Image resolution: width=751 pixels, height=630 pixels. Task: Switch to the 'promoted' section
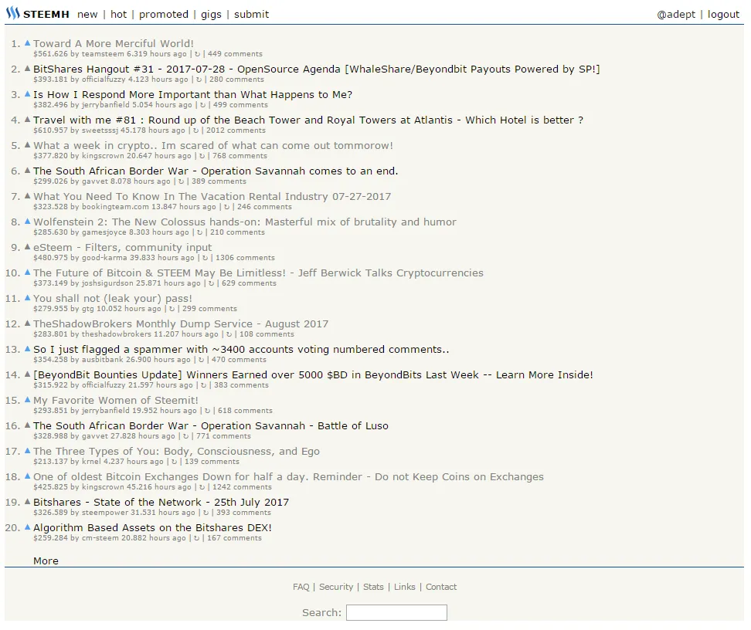164,15
